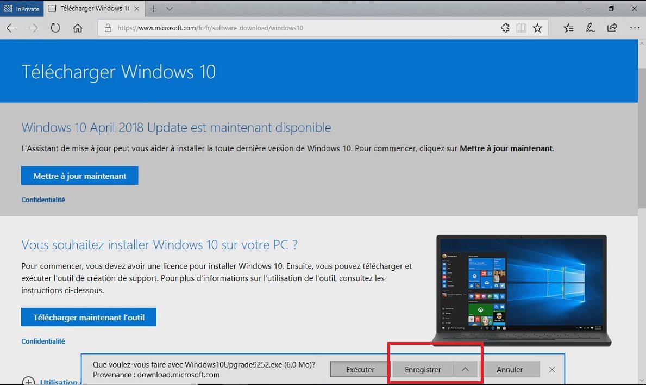Click the InPrivate indicator icon
The width and height of the screenshot is (646, 385).
(21, 8)
